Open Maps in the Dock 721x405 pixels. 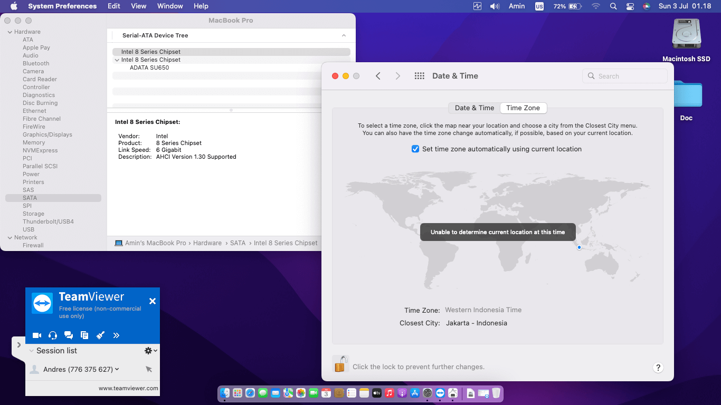pos(288,393)
